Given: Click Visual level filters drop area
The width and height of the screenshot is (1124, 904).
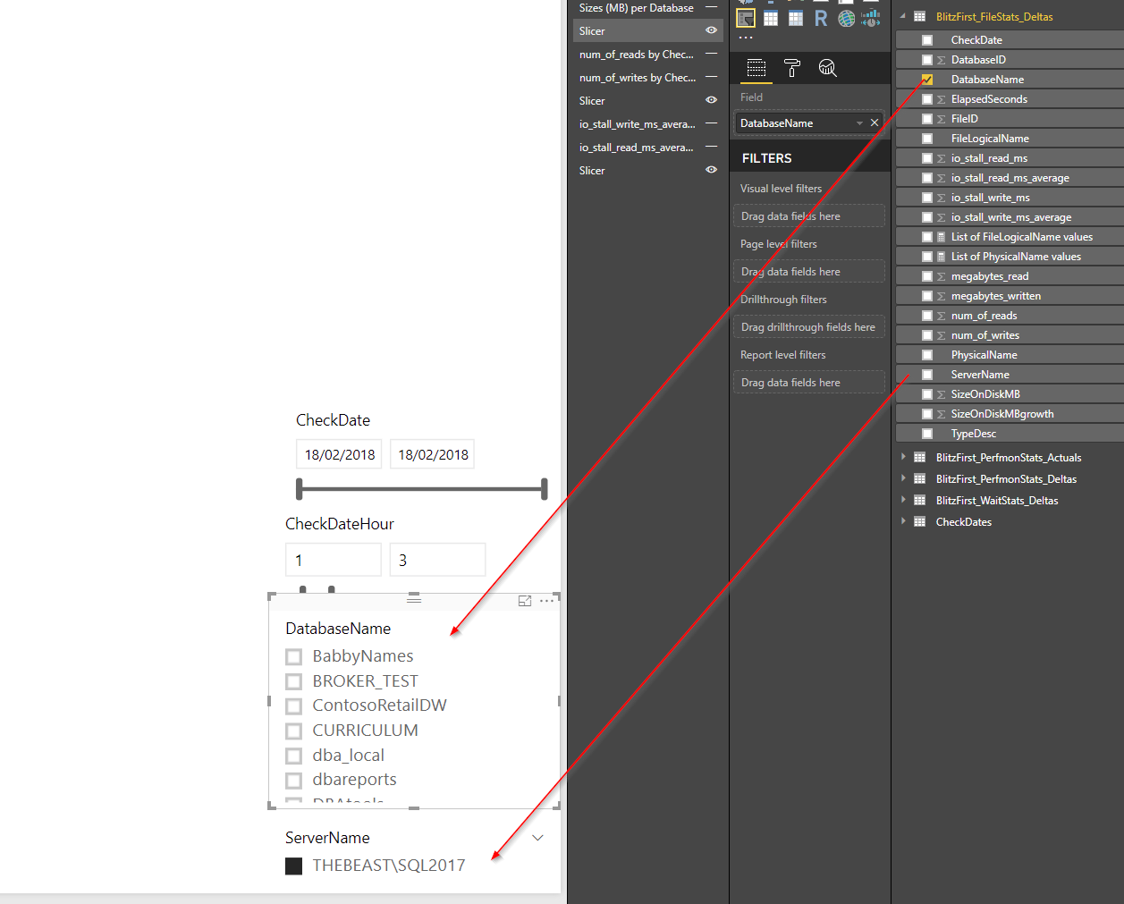Looking at the screenshot, I should point(809,215).
